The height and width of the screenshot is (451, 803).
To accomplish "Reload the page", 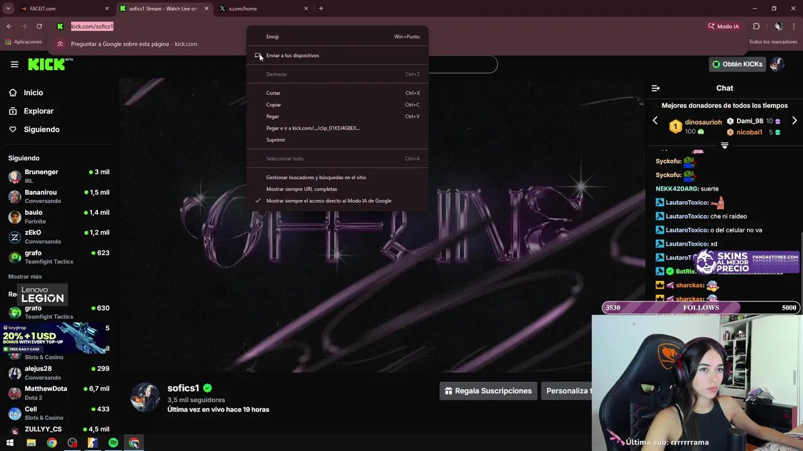I will pos(39,26).
